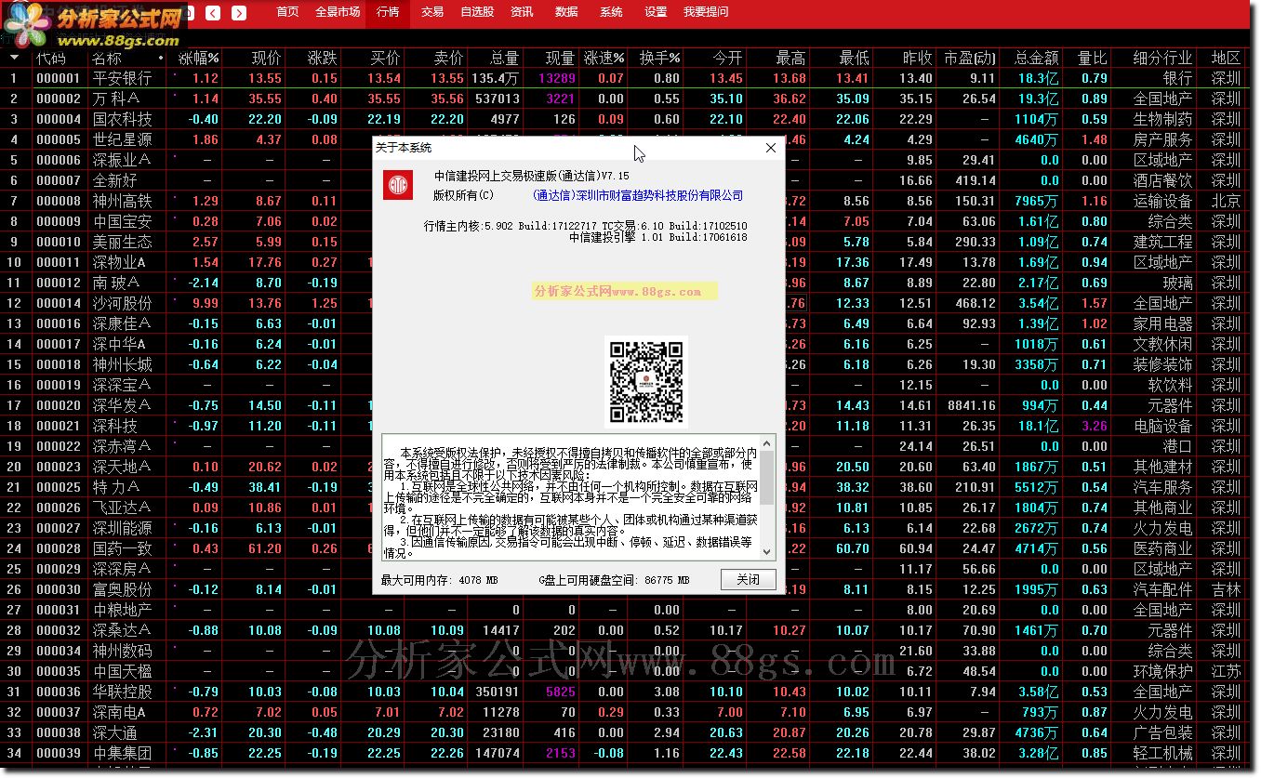Image resolution: width=1261 pixels, height=778 pixels.
Task: Sort by the 细分行业 column header
Action: pos(1162,58)
